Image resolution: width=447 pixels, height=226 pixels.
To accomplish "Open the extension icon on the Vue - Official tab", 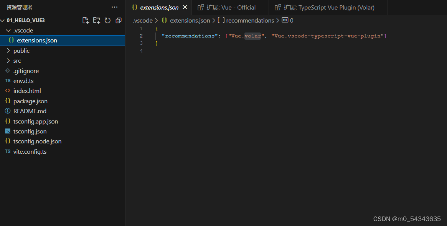I will 201,7.
